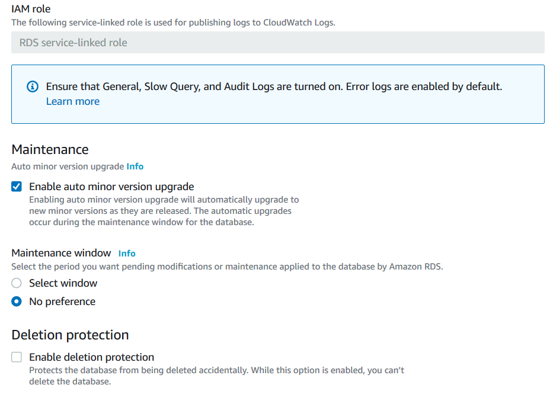Click the auto minor version upgrade description text
The image size is (550, 401).
164,211
